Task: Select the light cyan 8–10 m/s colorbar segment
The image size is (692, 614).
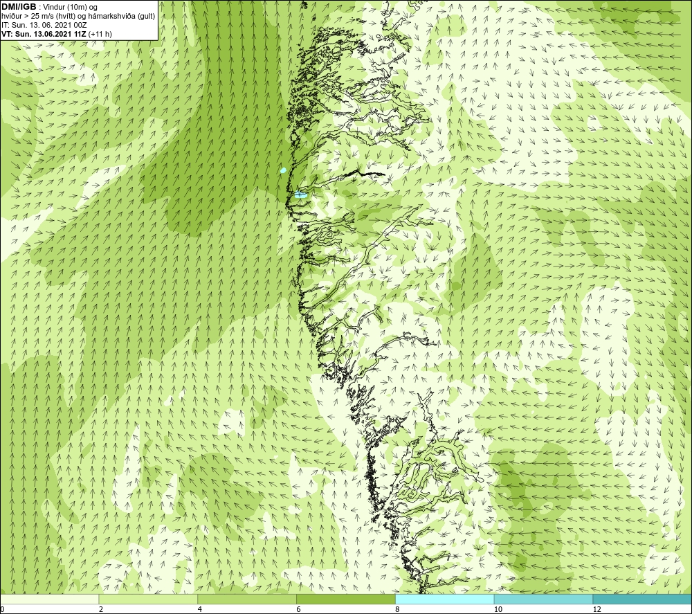Action: (444, 599)
